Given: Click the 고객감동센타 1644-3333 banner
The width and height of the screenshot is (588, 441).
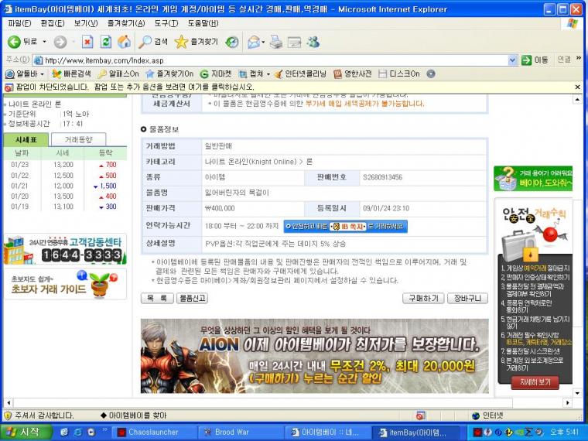Looking at the screenshot, I should tap(65, 249).
